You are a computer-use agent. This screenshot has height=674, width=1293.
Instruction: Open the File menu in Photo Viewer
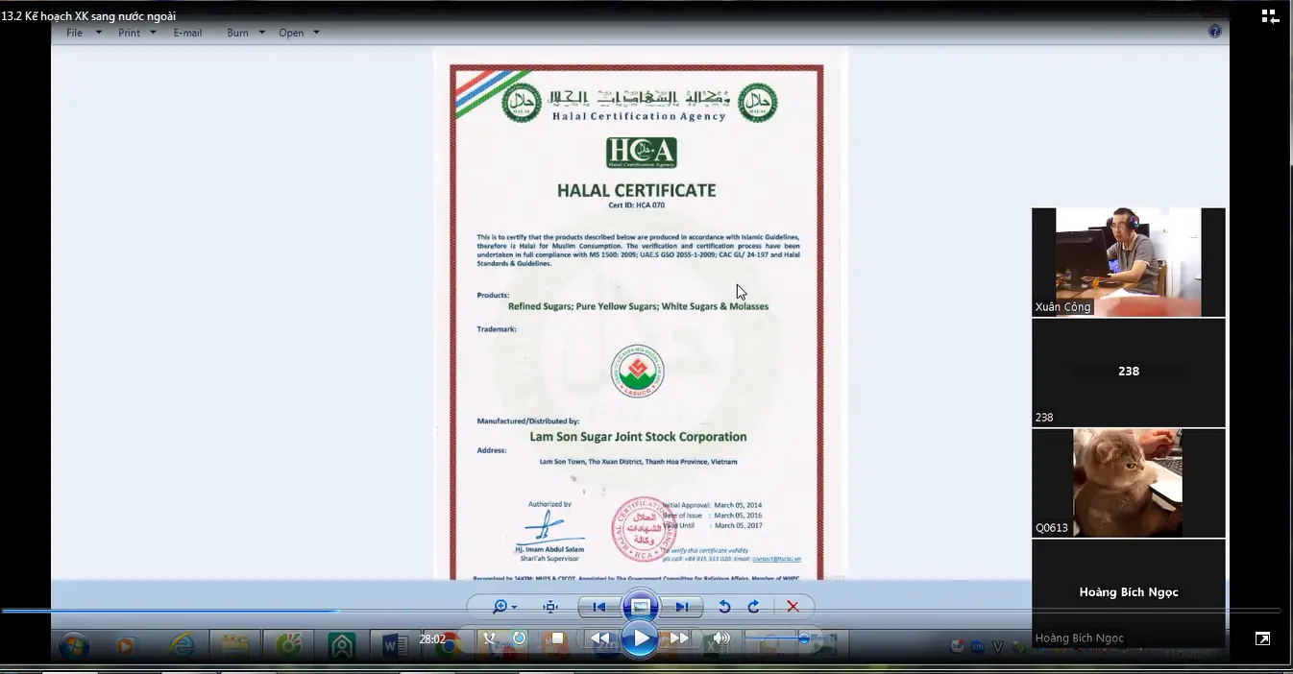click(x=84, y=33)
